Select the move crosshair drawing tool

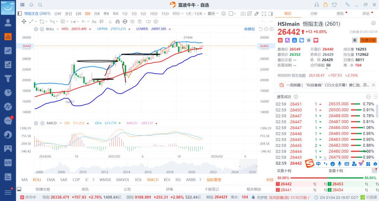coord(24,21)
